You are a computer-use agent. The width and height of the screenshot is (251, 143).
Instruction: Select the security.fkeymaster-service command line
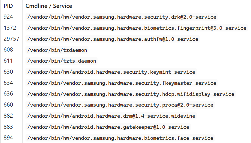pyautogui.click(x=122, y=83)
